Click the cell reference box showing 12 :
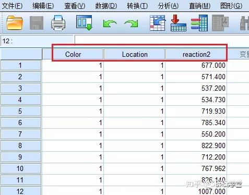This screenshot has height=195, width=249. click(37, 41)
